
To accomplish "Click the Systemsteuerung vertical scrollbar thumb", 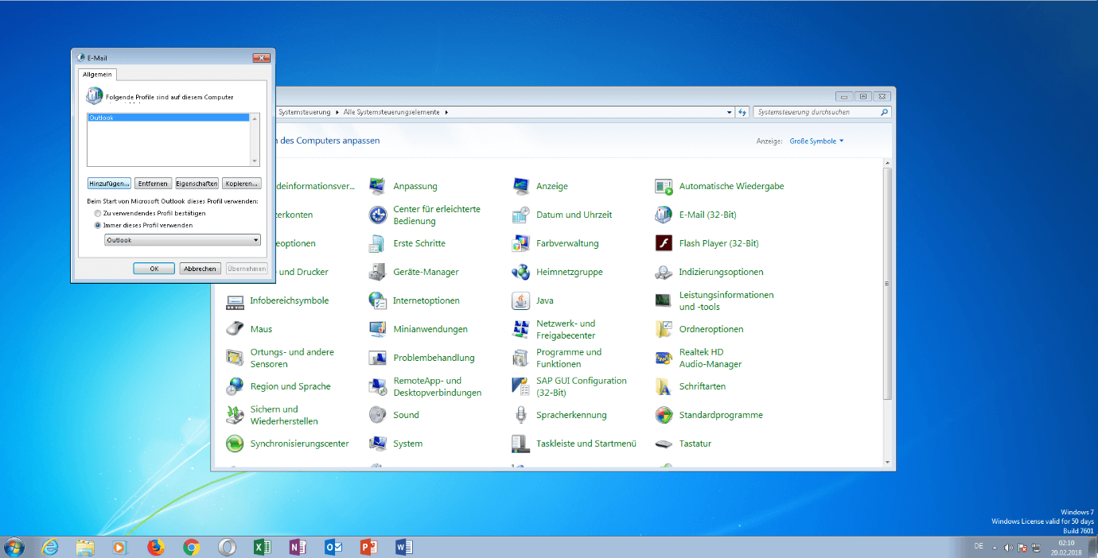I will (888, 283).
